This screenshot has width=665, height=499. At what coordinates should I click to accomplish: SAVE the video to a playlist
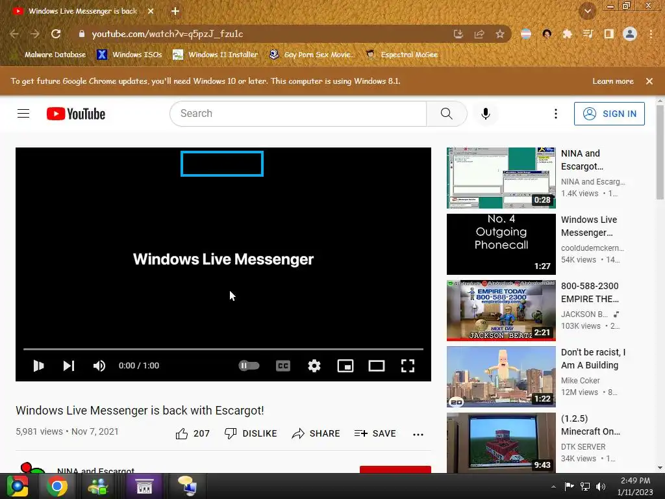(x=375, y=433)
